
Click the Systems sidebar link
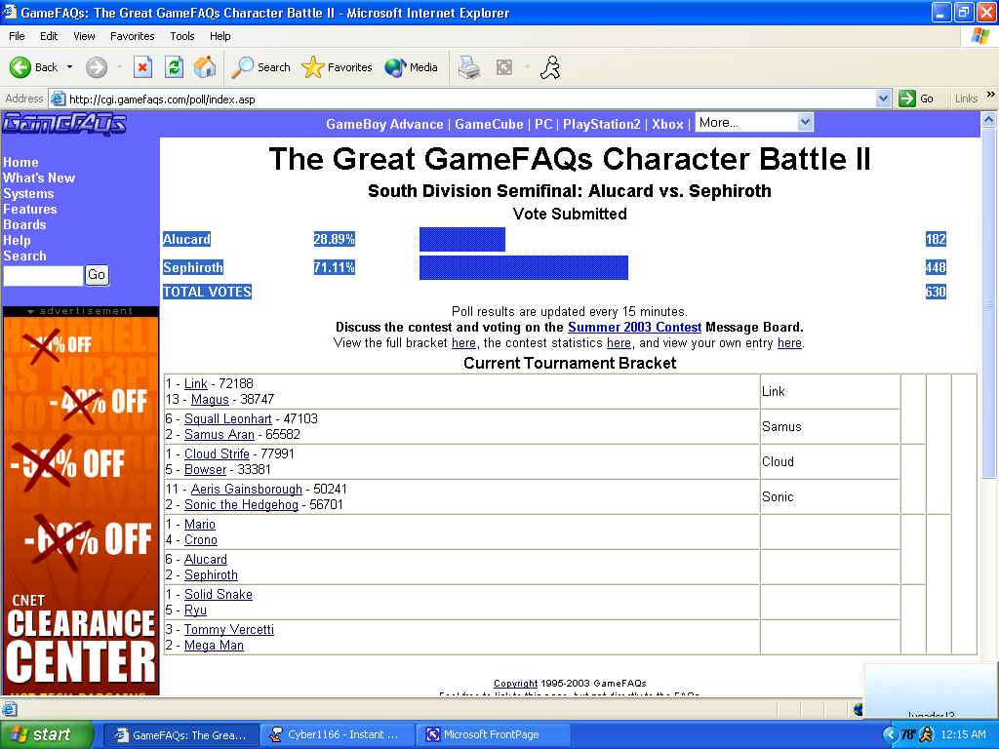tap(28, 194)
